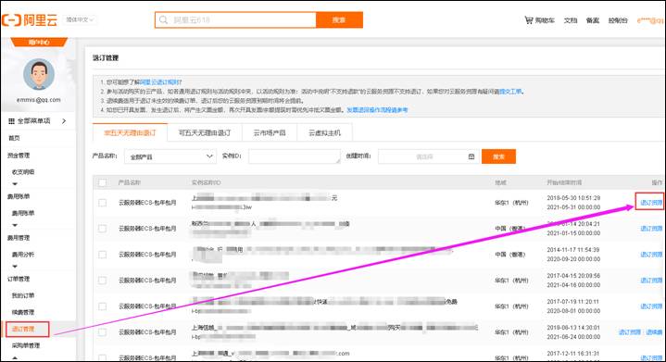Viewport: 666px width, 362px height.
Task: Click the user avatar picture
Action: point(39,74)
